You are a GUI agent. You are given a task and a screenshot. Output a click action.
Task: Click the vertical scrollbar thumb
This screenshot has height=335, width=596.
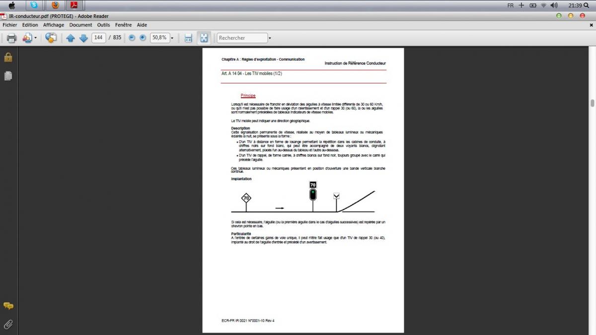(592, 103)
